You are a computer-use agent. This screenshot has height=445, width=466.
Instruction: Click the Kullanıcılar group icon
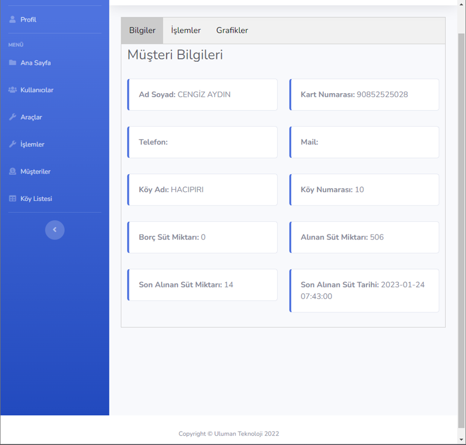[x=13, y=90]
